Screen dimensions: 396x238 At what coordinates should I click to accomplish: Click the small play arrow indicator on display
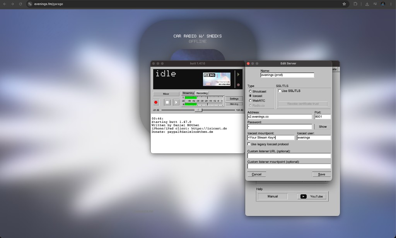pyautogui.click(x=238, y=75)
